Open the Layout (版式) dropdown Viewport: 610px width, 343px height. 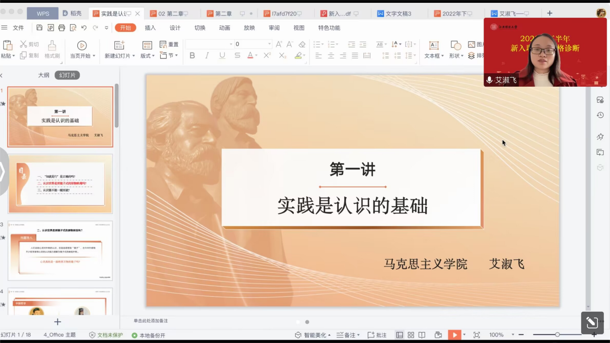coord(153,56)
